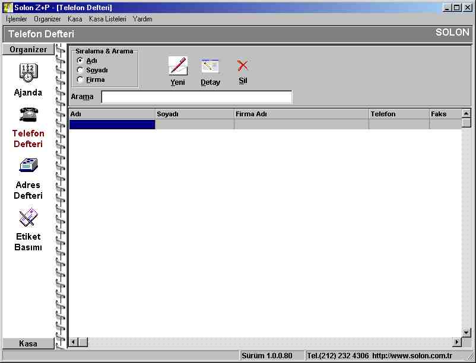Select the Telefon Defteri telephone icon

(28, 114)
